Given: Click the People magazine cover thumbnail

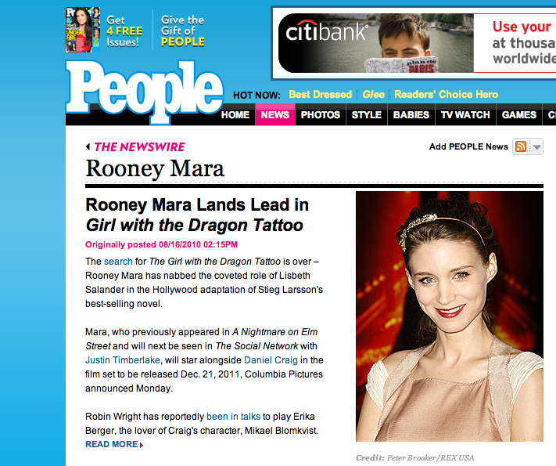Looking at the screenshot, I should (x=83, y=30).
